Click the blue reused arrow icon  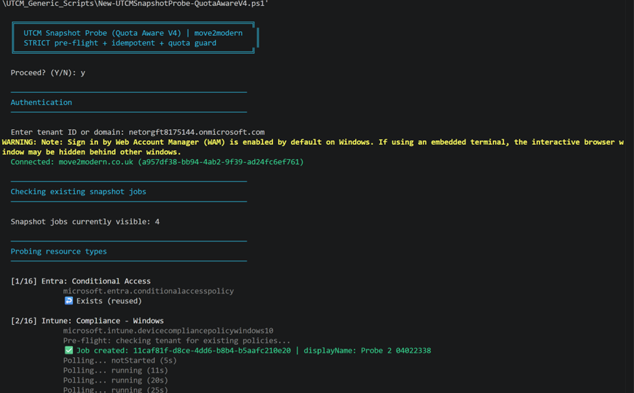(69, 301)
